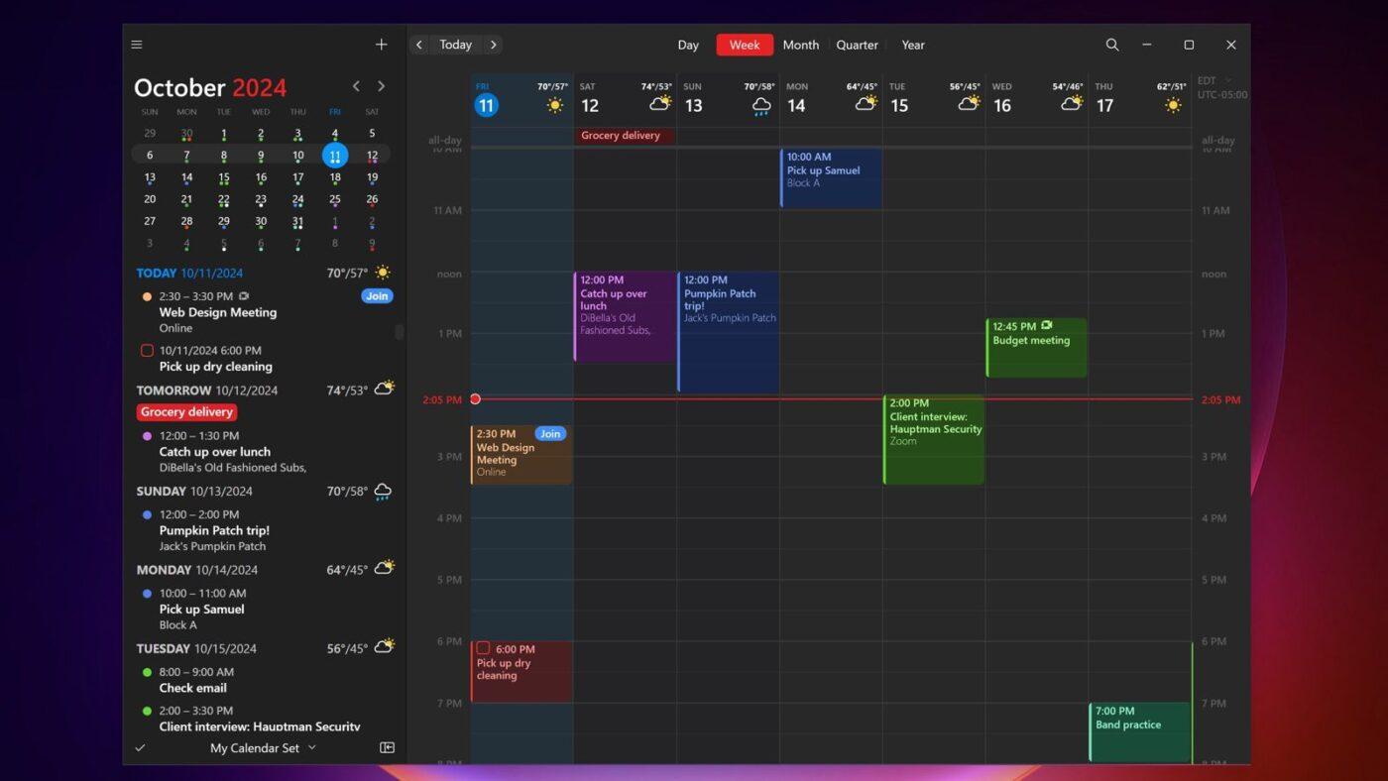Click the sunny weather icon for Friday 11

point(555,105)
